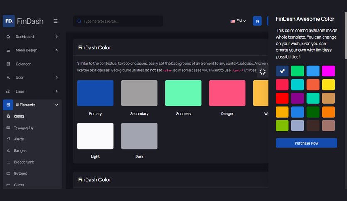The image size is (347, 201).
Task: Click the colors palette icon
Action: click(x=8, y=116)
